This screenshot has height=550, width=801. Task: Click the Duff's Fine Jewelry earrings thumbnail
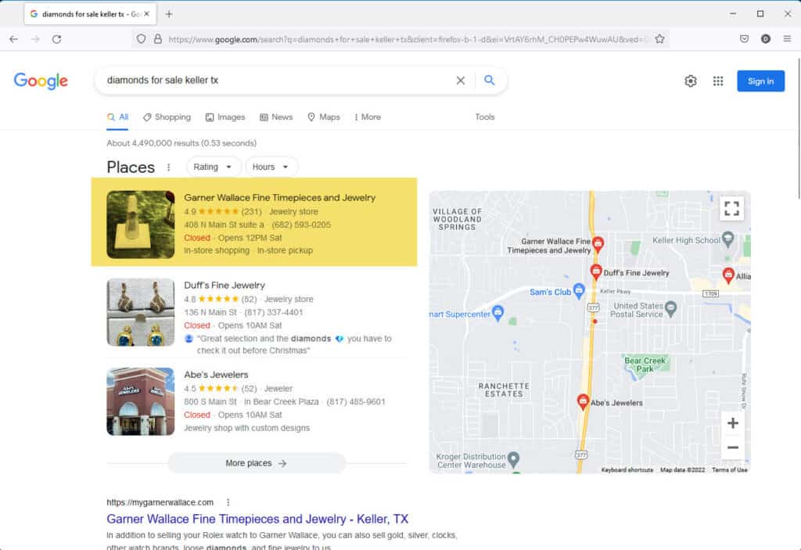[141, 312]
